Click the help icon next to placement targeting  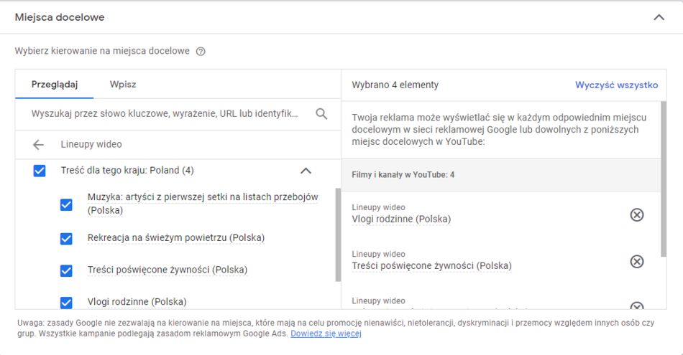click(x=201, y=52)
